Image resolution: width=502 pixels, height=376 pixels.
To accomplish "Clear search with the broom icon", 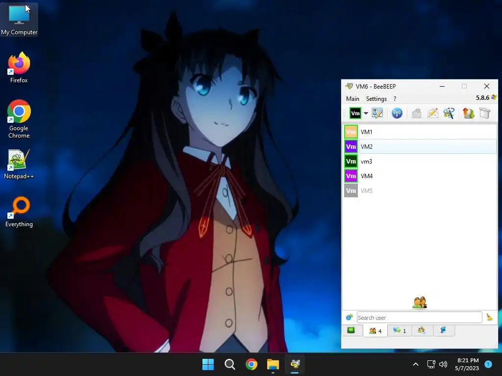I will (489, 317).
